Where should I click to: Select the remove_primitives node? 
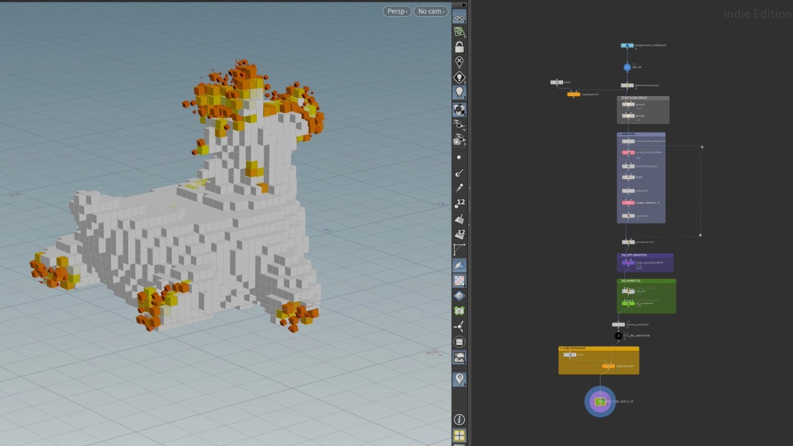(x=618, y=325)
